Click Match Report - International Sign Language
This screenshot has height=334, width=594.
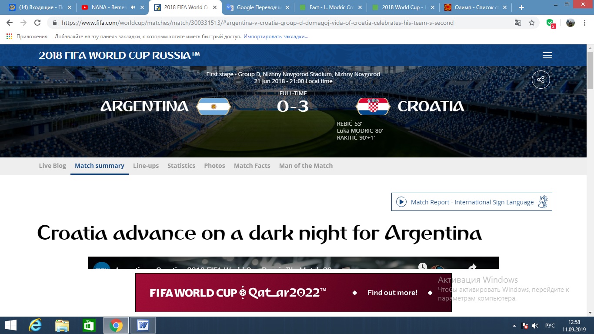click(x=472, y=202)
